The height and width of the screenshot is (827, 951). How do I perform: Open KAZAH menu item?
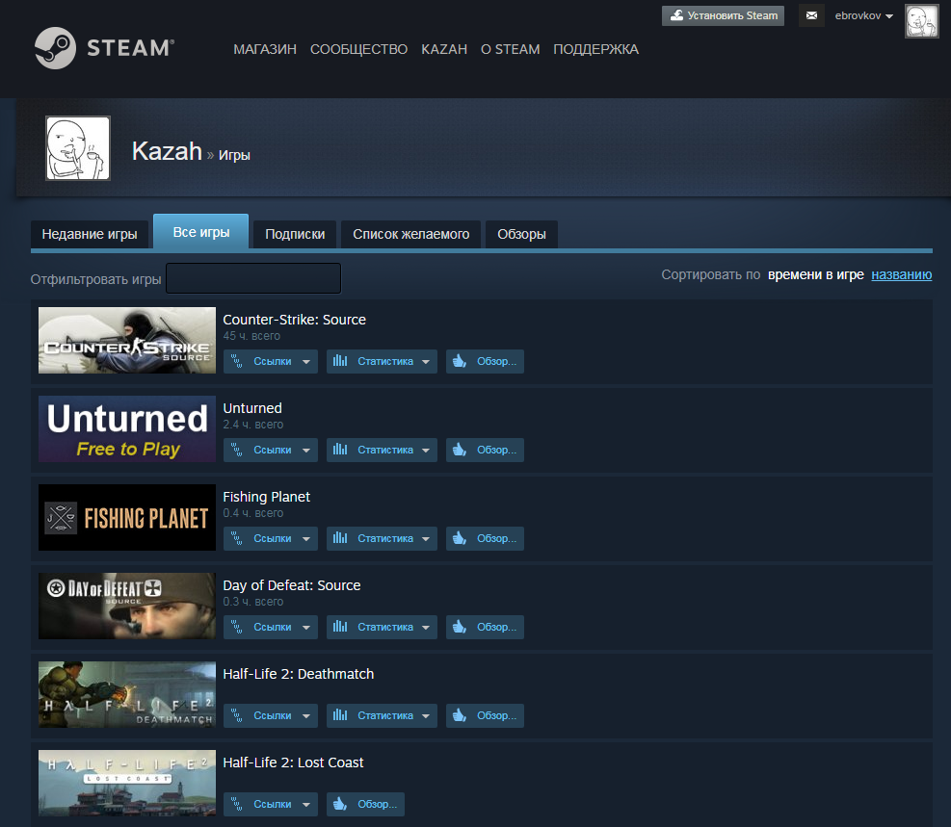[x=444, y=49]
